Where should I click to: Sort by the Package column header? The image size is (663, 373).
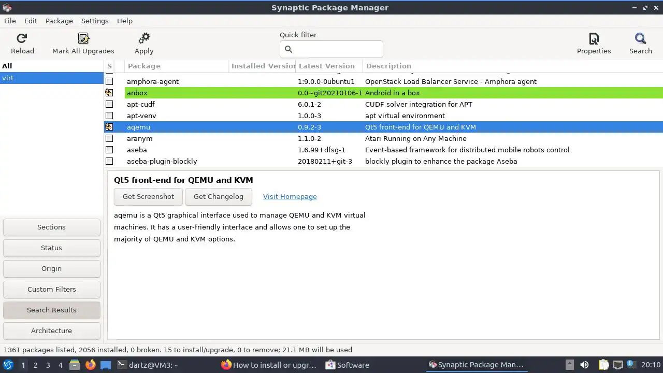pyautogui.click(x=176, y=66)
